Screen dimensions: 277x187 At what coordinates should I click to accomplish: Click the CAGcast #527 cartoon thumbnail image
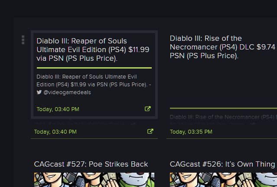point(94,180)
